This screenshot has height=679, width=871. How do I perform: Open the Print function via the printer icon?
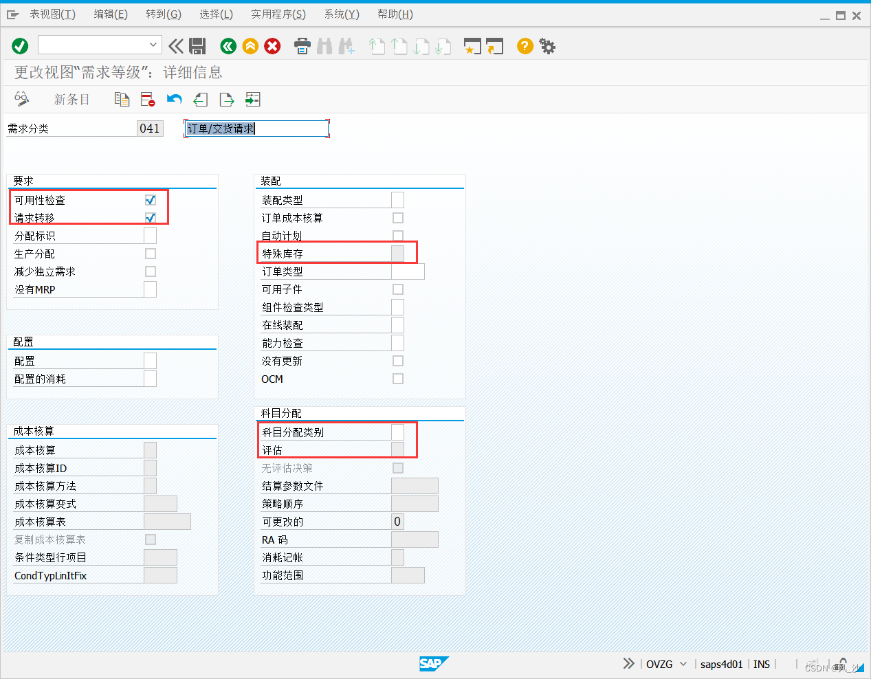pyautogui.click(x=302, y=45)
